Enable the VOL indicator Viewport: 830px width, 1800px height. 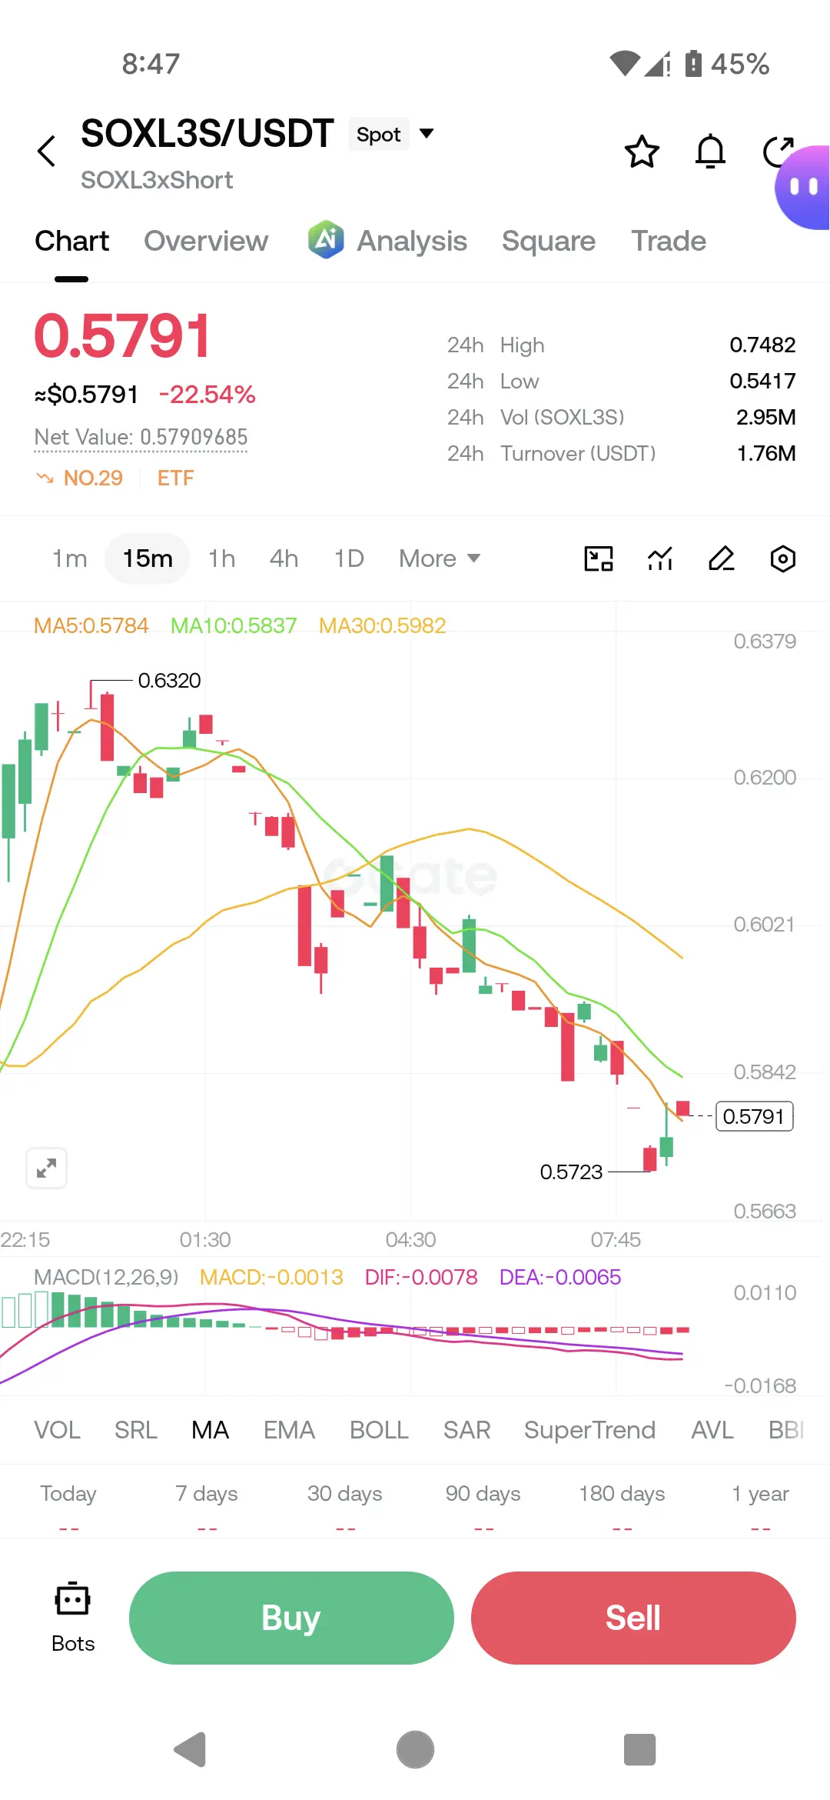57,1430
